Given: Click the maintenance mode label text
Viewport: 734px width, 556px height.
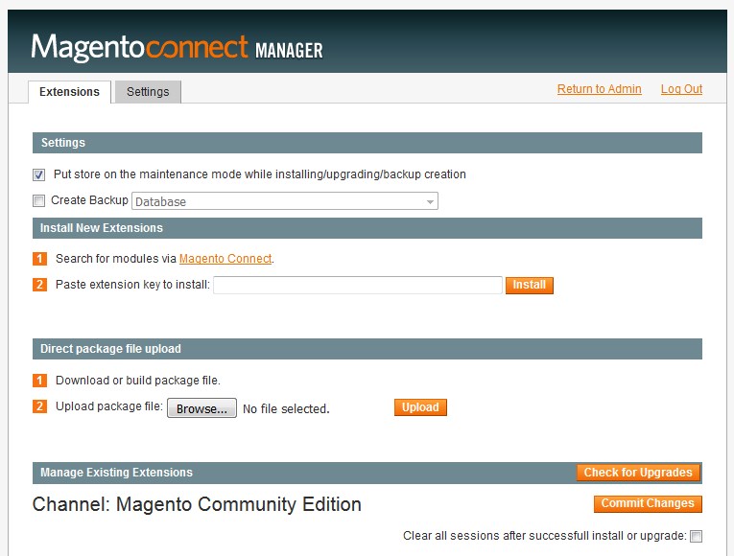Looking at the screenshot, I should tap(260, 174).
